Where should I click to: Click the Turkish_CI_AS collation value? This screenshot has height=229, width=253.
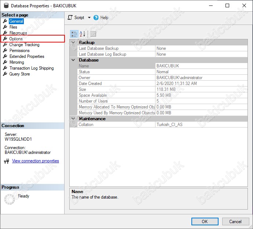click(x=169, y=125)
